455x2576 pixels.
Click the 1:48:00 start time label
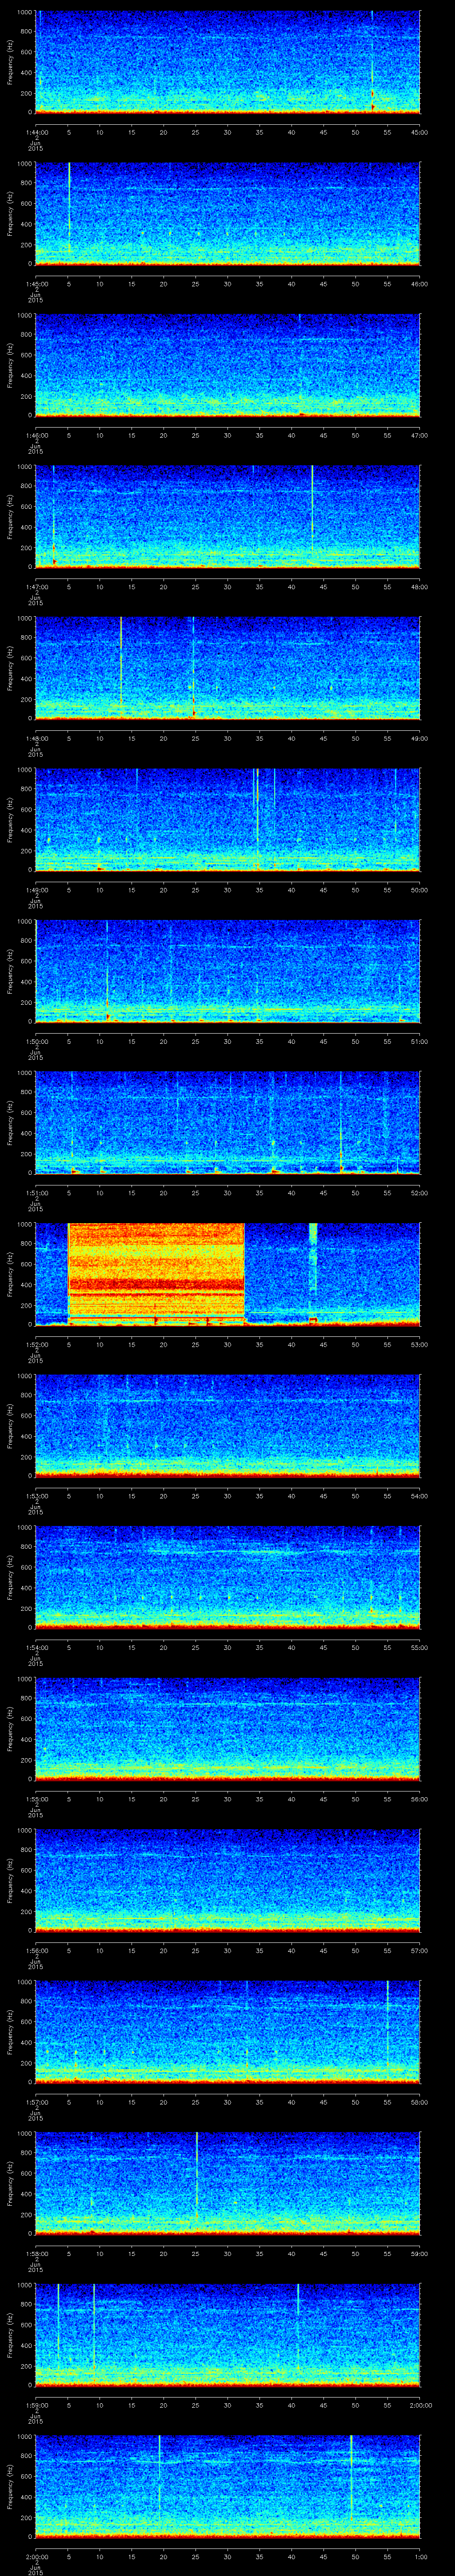pyautogui.click(x=36, y=739)
